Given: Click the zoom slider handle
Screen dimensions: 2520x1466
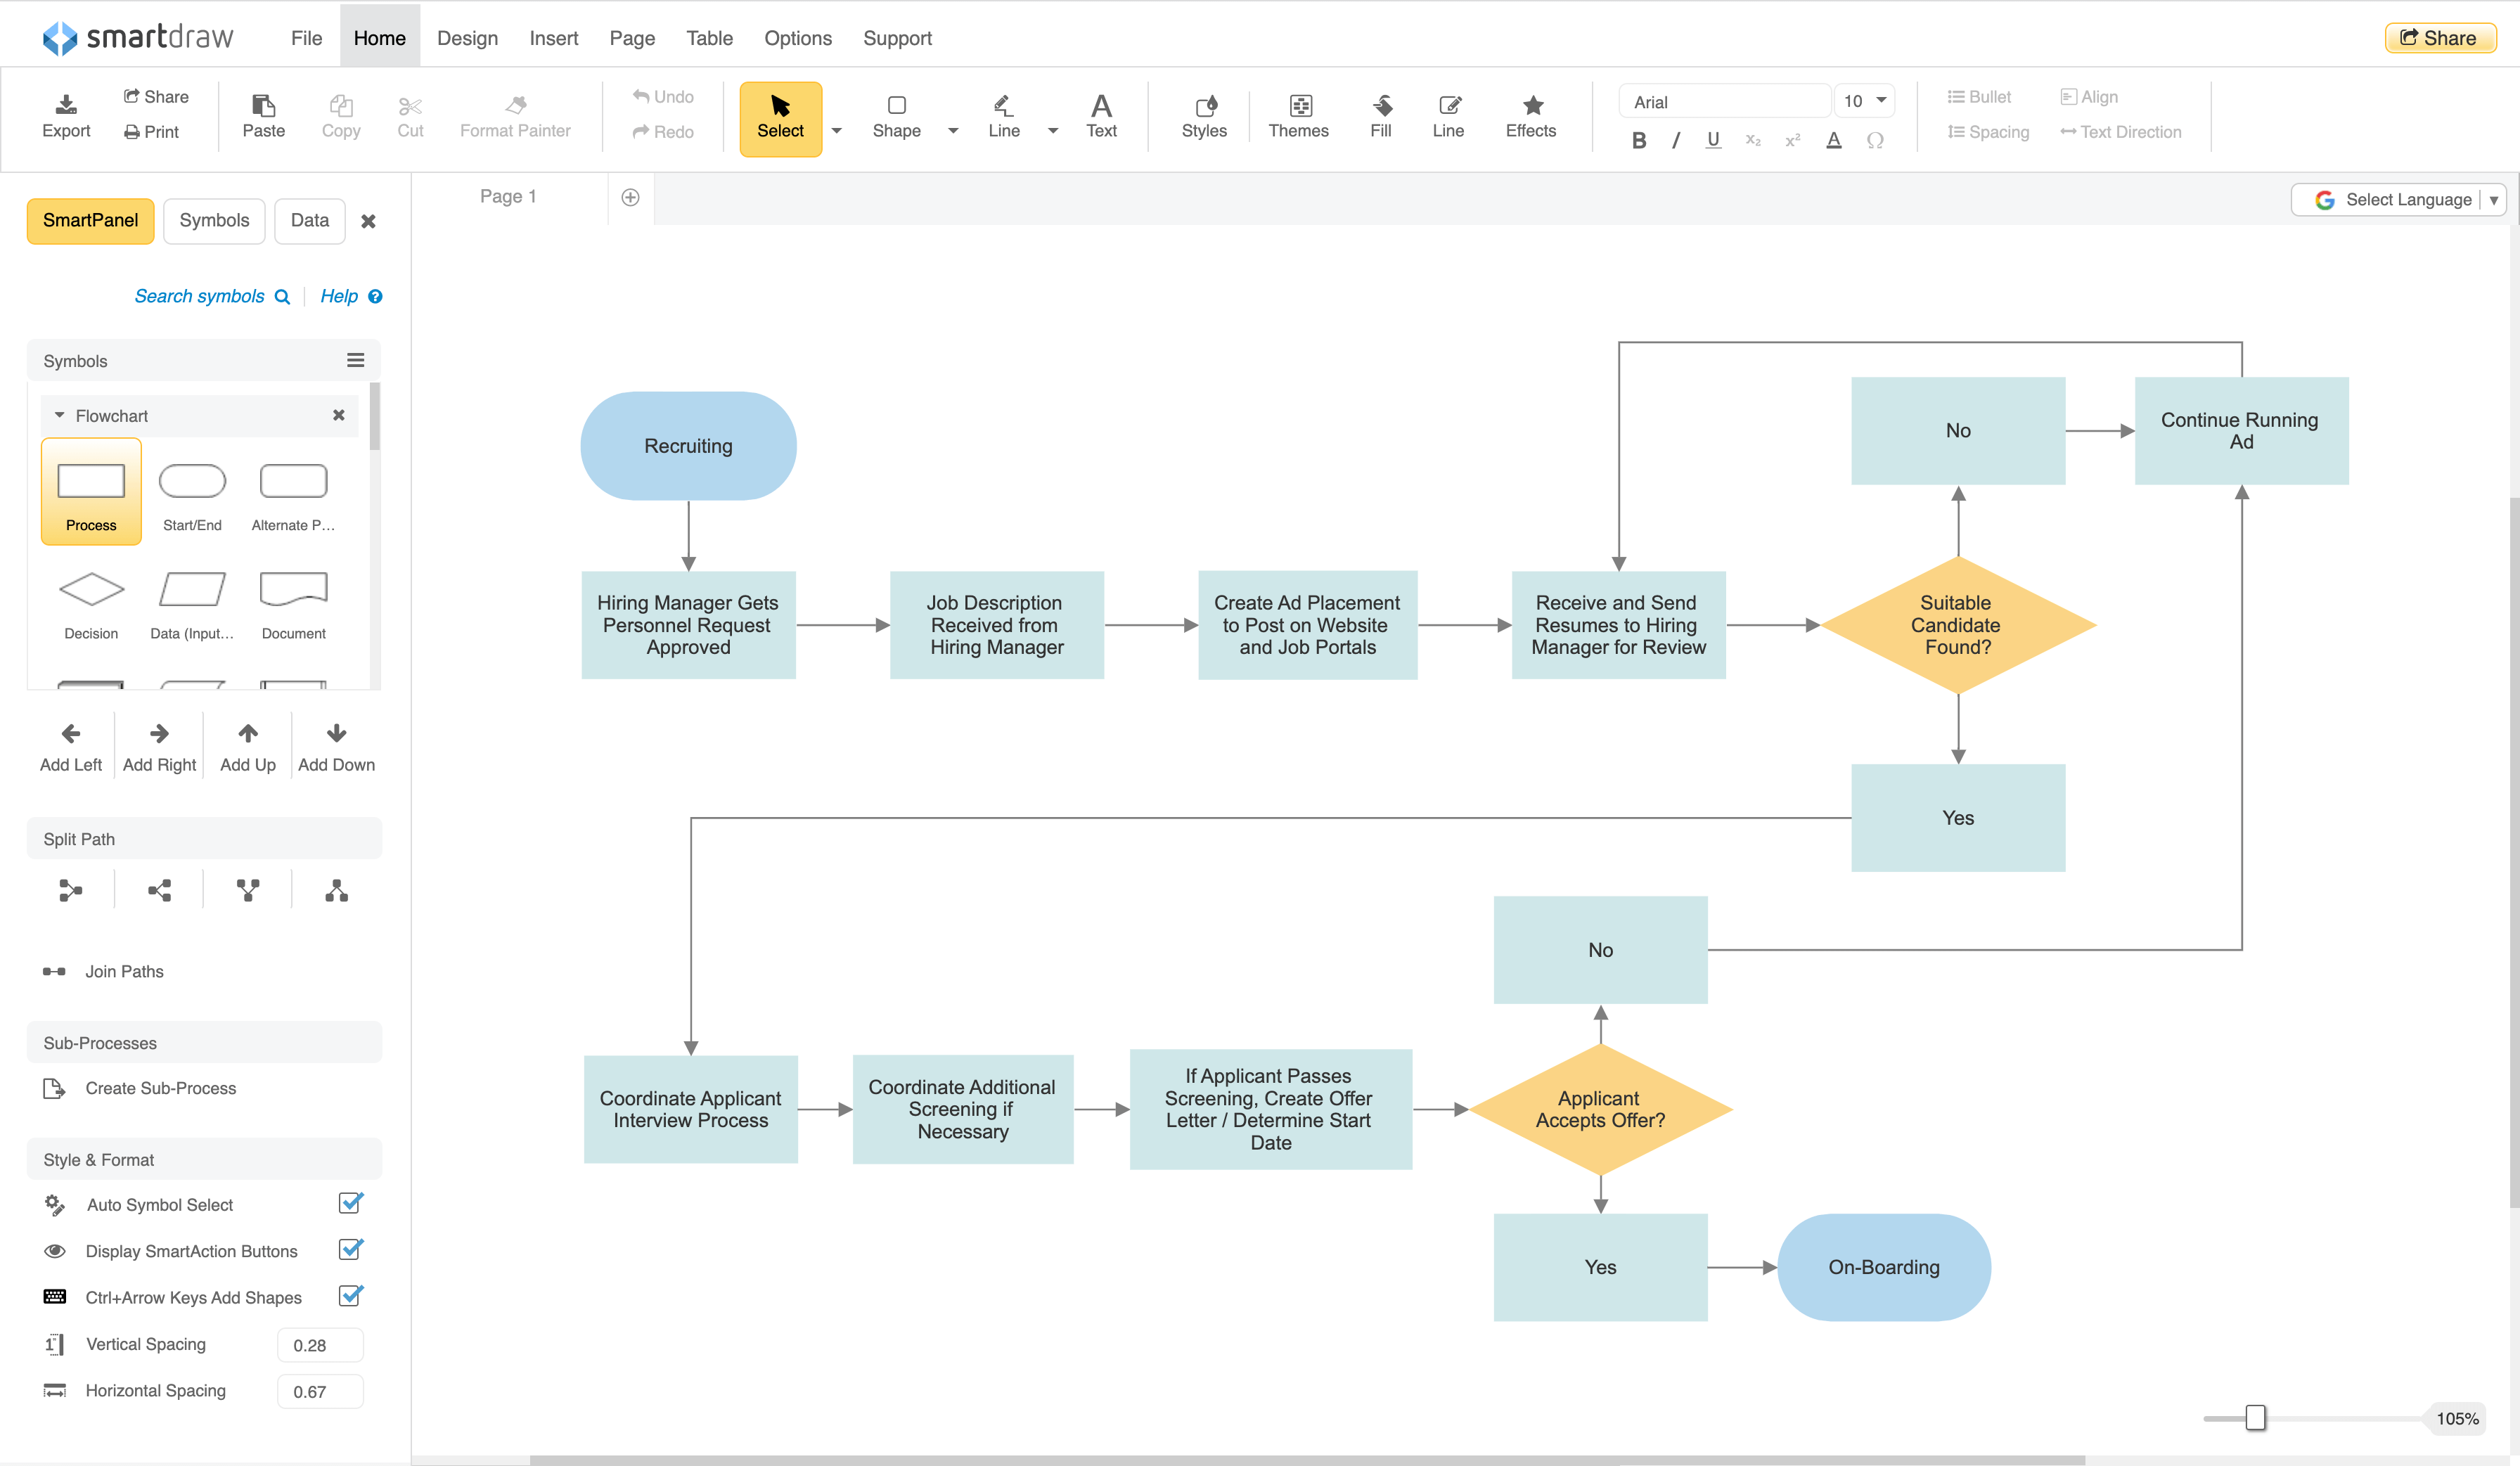Looking at the screenshot, I should pos(2255,1417).
